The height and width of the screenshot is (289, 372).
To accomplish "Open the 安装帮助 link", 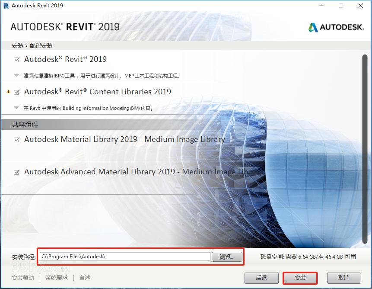I will click(x=23, y=278).
